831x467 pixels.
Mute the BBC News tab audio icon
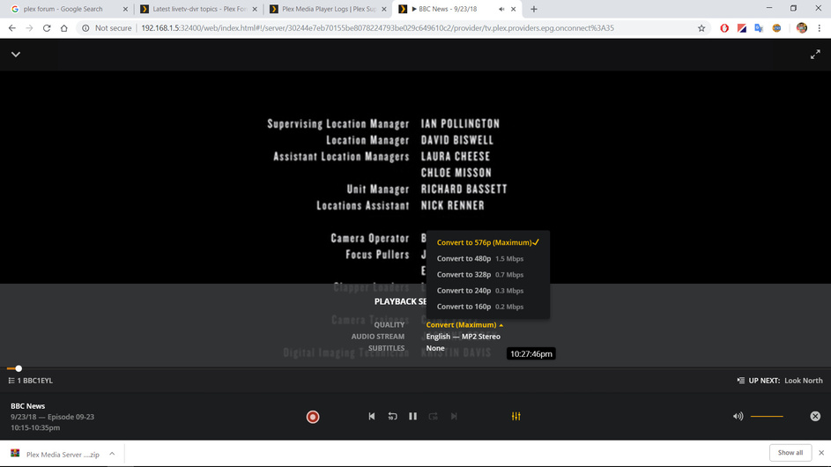[x=501, y=9]
